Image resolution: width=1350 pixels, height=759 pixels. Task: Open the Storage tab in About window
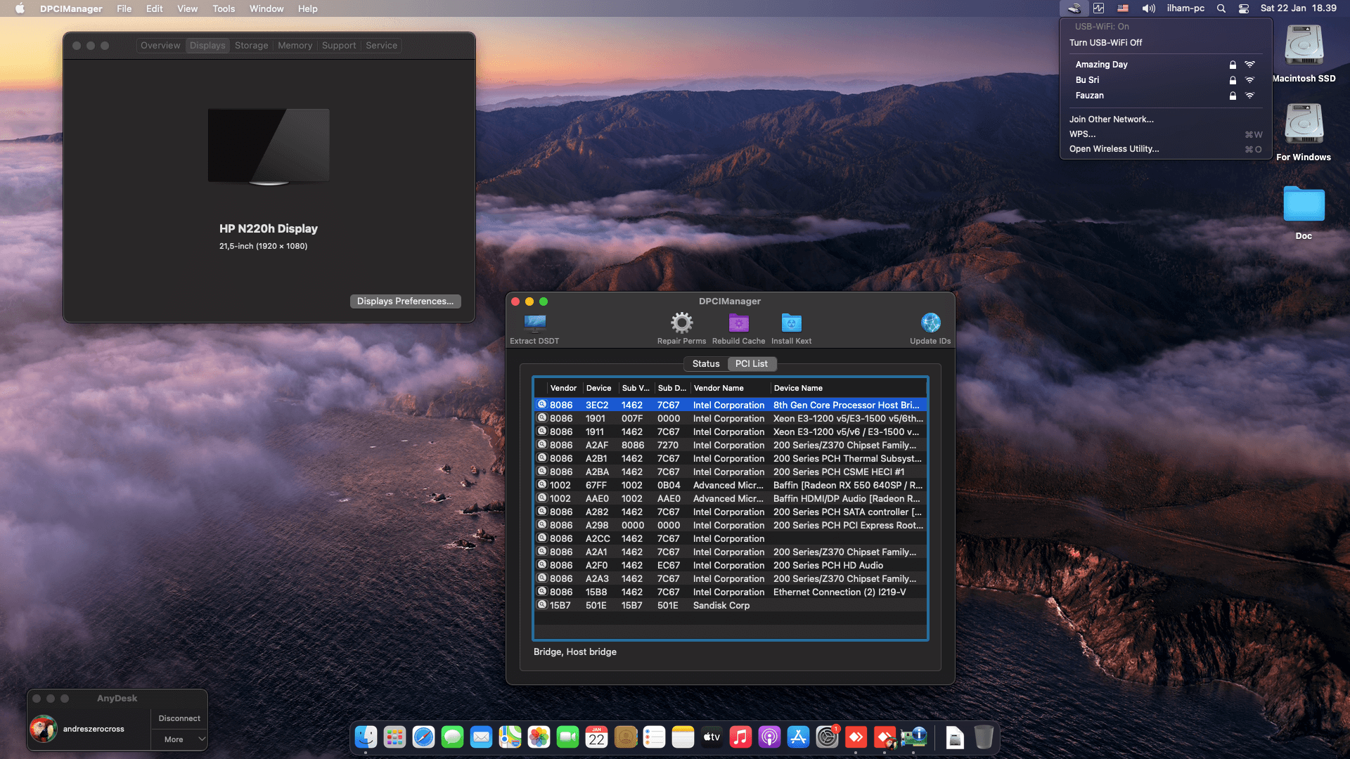251,45
